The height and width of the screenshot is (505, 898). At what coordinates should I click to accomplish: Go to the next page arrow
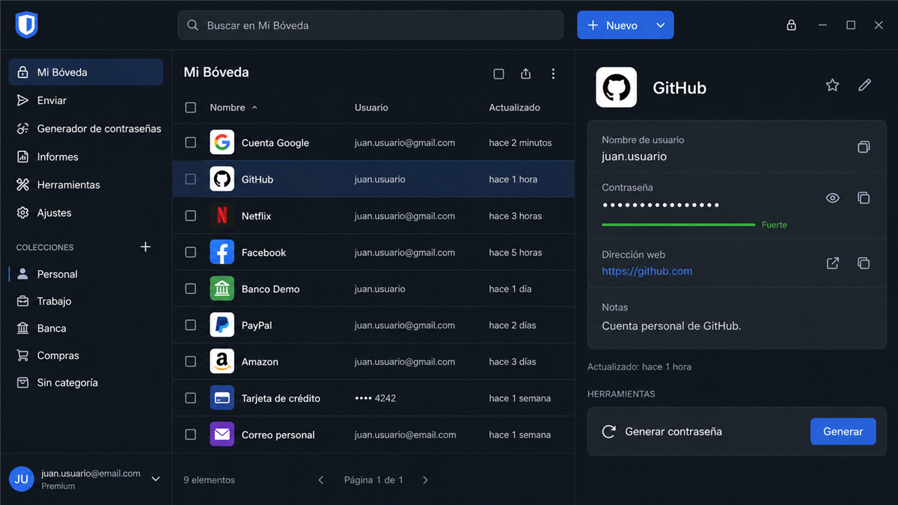(x=425, y=480)
